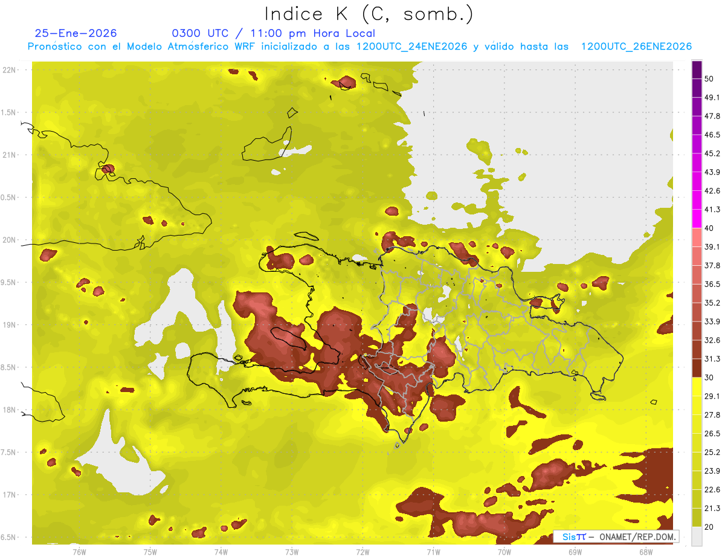Click the color bar value "47.8"
This screenshot has height=560, width=725.
pyautogui.click(x=712, y=116)
